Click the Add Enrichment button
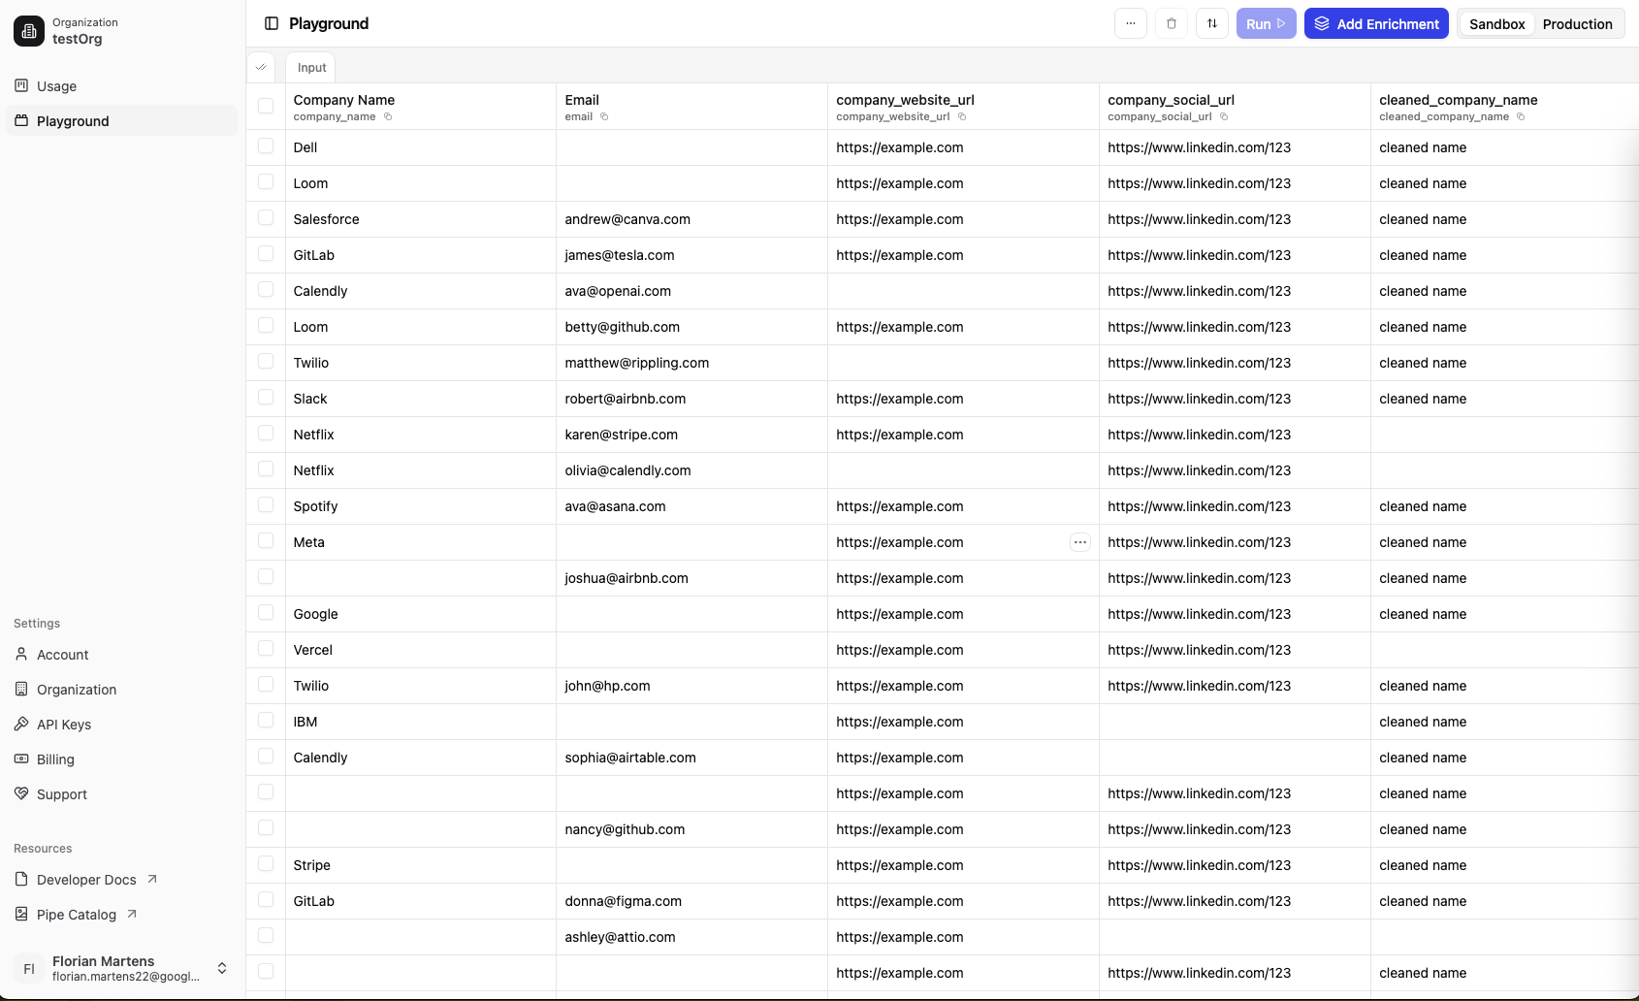This screenshot has width=1639, height=1001. 1376,23
